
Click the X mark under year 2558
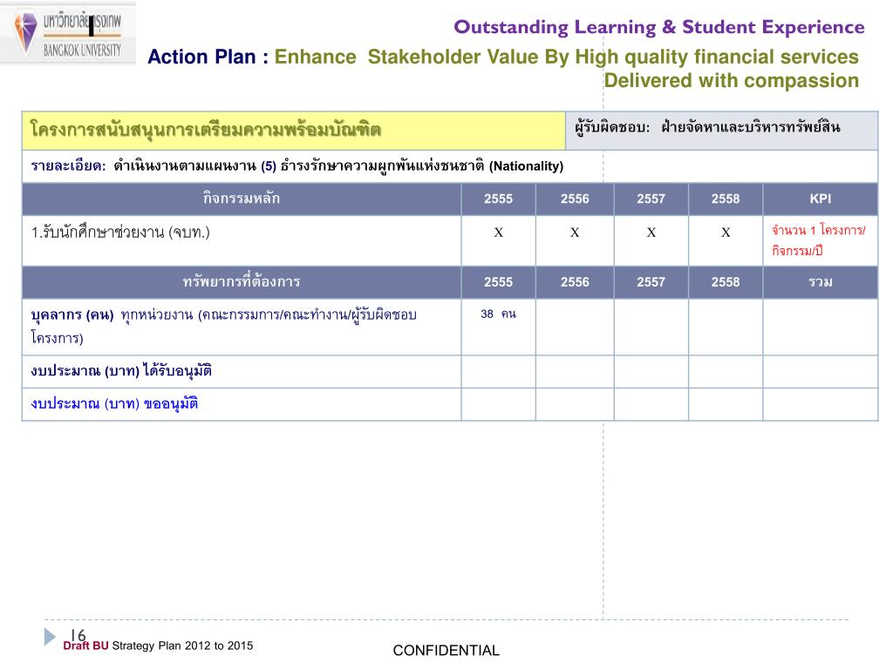point(726,232)
